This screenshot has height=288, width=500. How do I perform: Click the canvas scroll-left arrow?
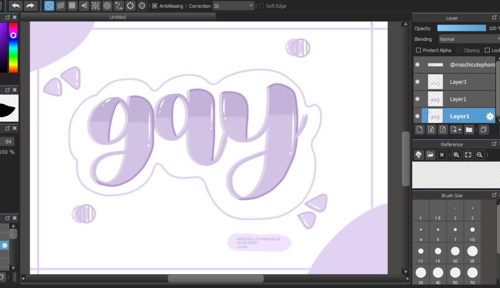point(23,278)
